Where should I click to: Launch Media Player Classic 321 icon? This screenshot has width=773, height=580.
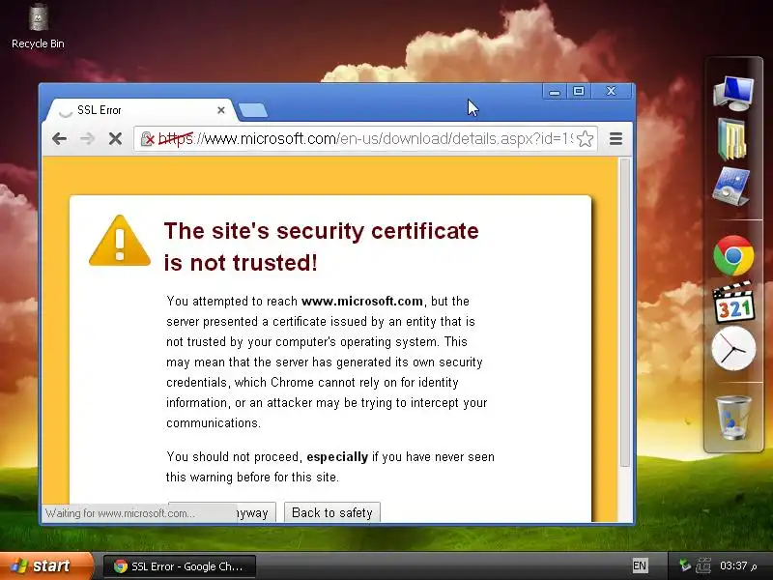[733, 302]
